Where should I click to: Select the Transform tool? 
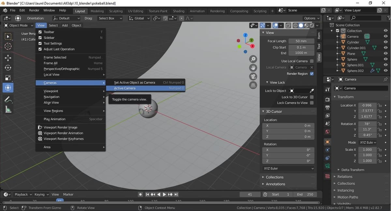(x=8, y=88)
